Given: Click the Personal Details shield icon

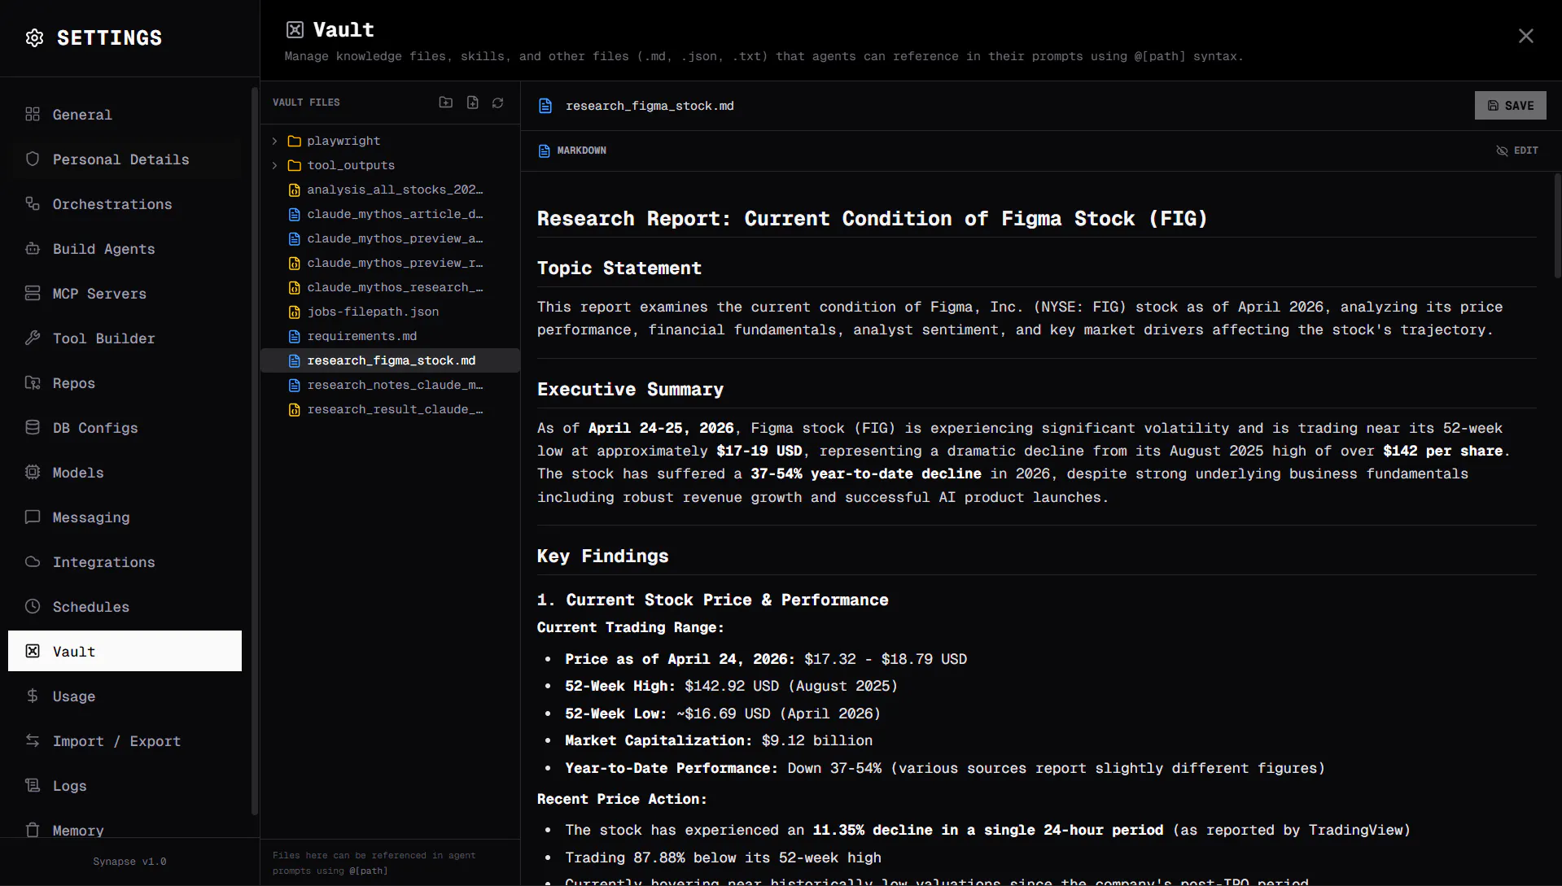Looking at the screenshot, I should 33,159.
